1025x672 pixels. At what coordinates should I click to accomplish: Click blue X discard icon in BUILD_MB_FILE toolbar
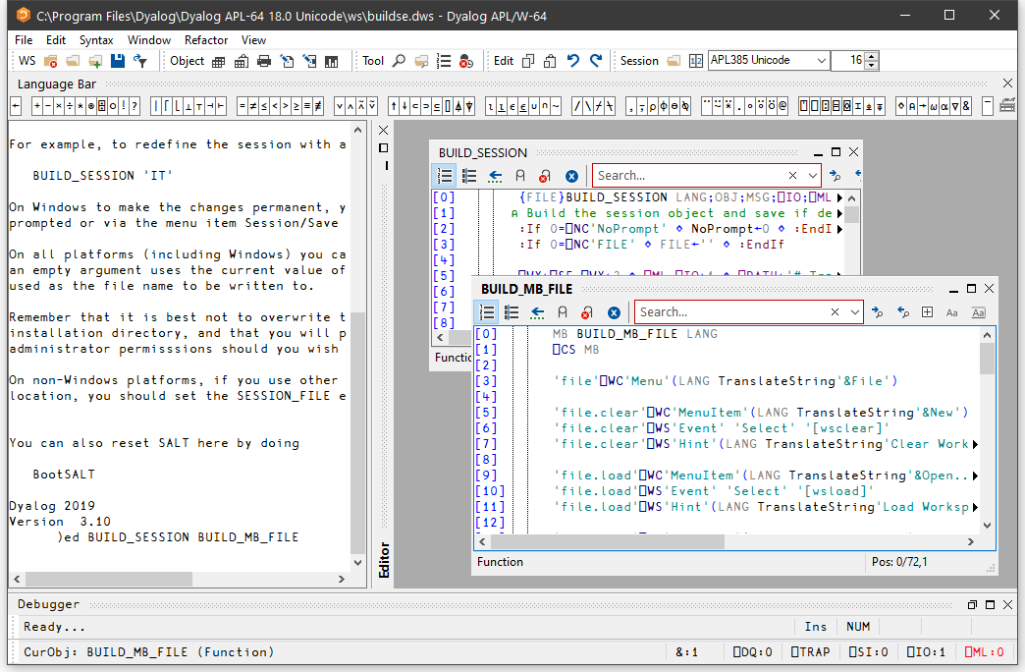point(614,312)
